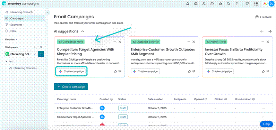Screen dimensions: 276x130
Task: Open the inbox tray icon
Action: point(196,4)
